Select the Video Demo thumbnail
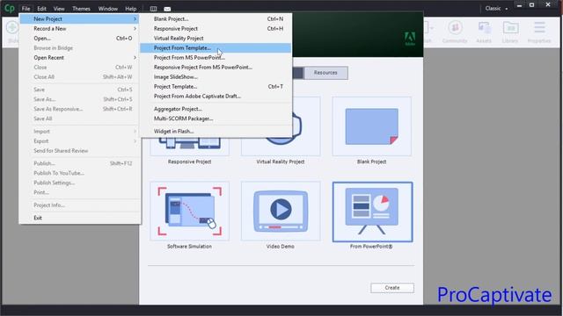Image resolution: width=563 pixels, height=316 pixels. pos(281,211)
